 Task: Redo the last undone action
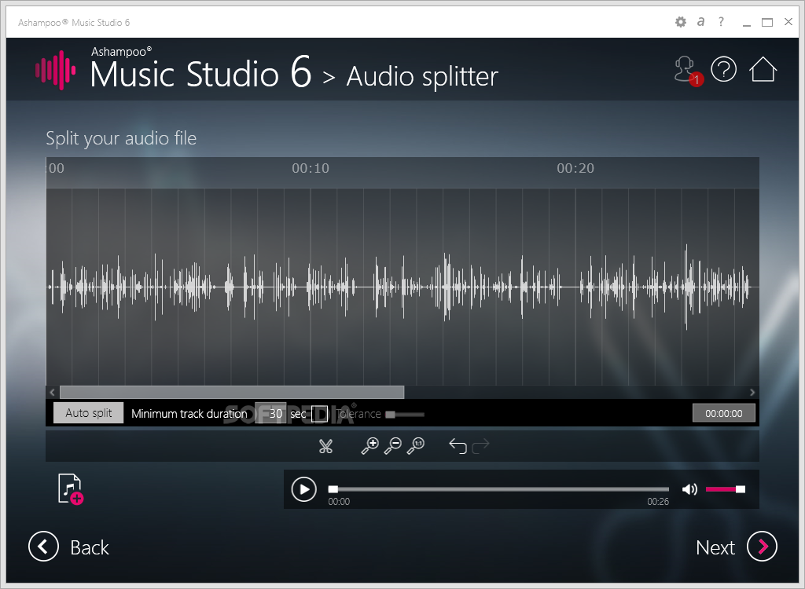point(480,446)
